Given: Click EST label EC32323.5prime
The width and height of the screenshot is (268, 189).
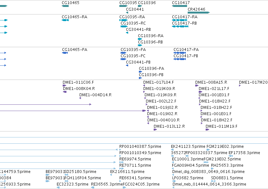Looking at the screenshot, I should 72,184.
